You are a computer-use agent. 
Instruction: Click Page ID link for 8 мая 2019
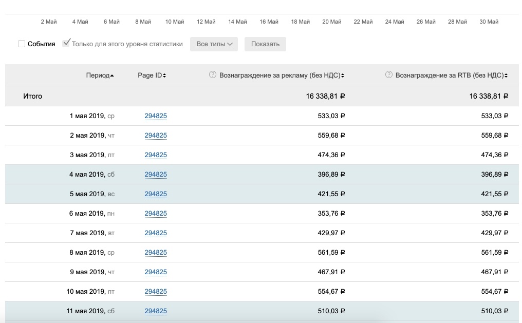click(x=156, y=253)
